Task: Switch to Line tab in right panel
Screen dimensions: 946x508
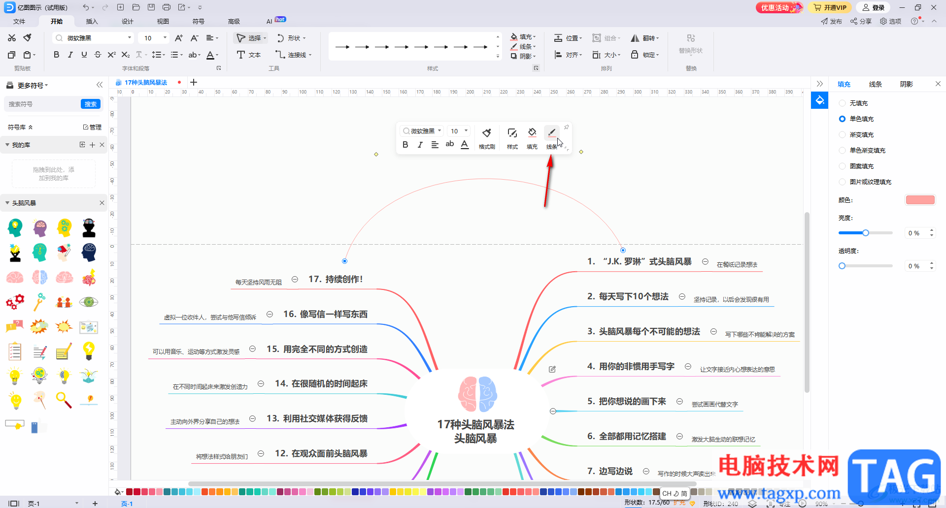Action: tap(875, 84)
